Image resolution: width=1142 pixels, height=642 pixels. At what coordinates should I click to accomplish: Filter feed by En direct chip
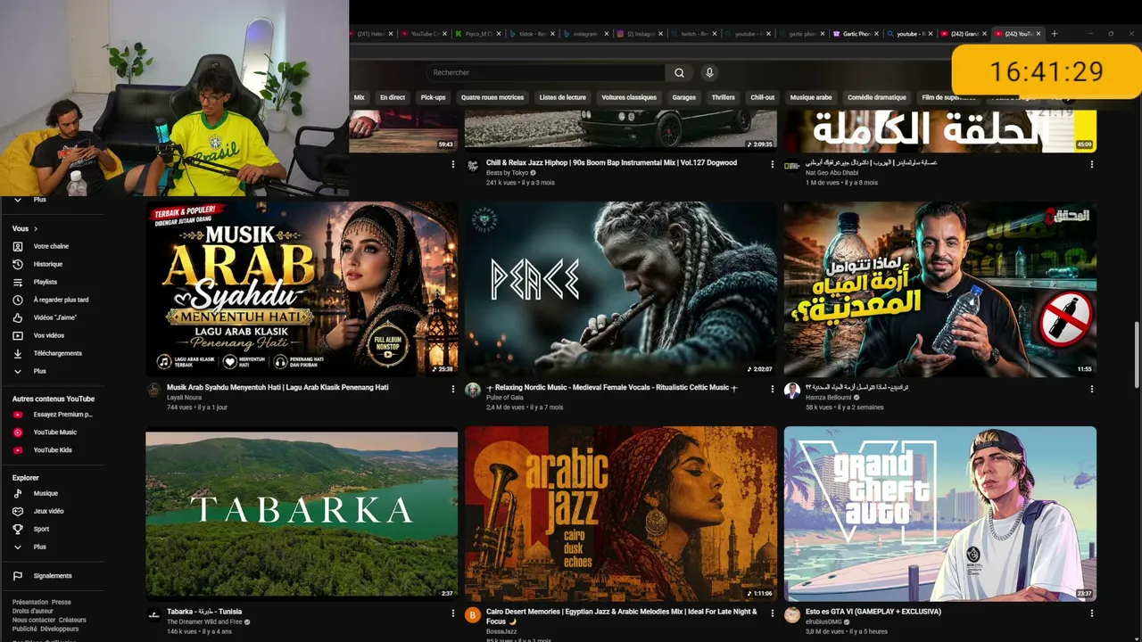click(x=393, y=97)
